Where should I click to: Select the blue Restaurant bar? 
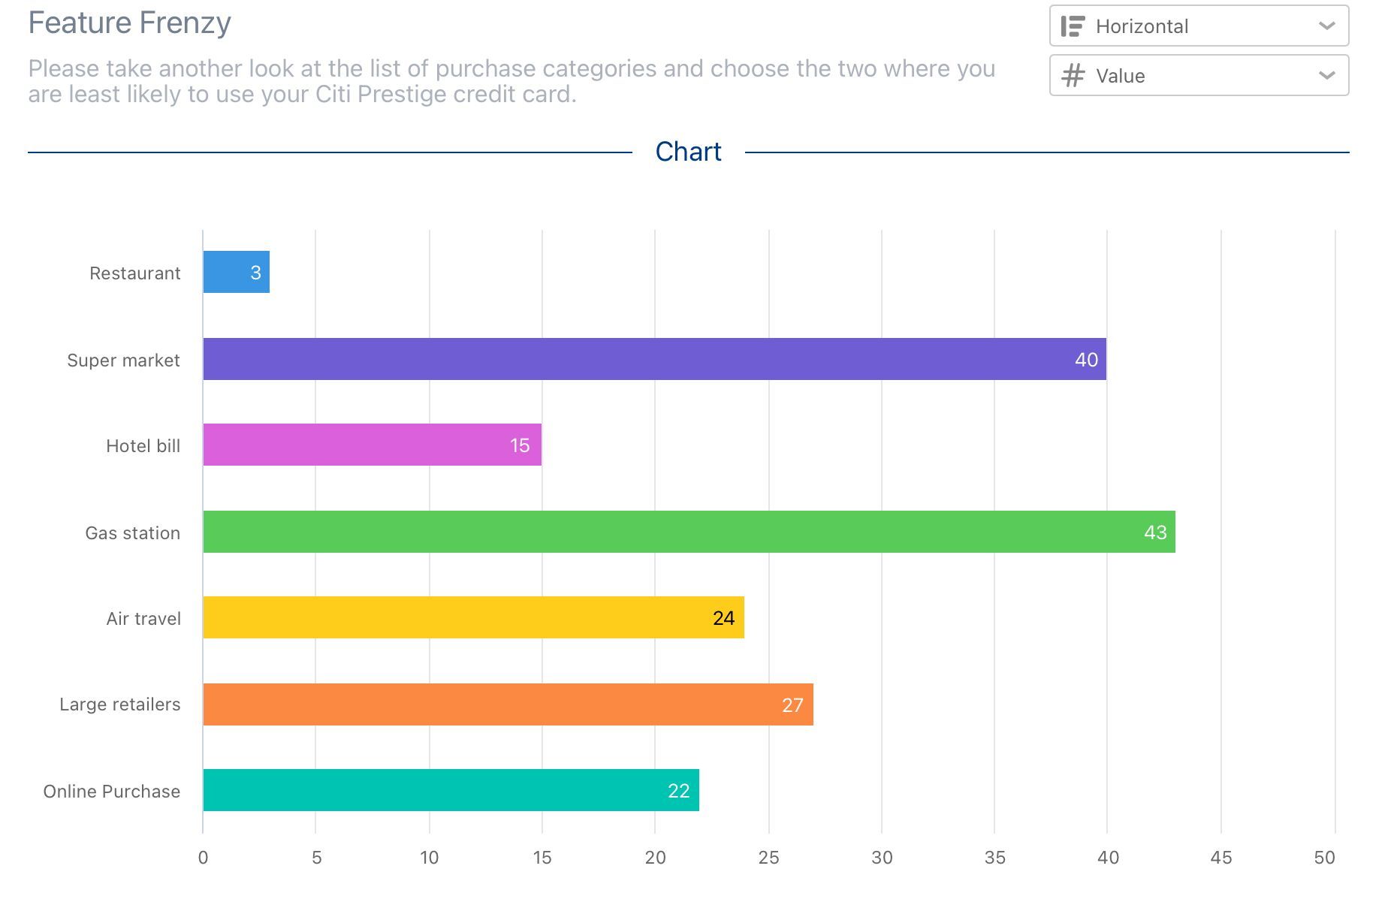(237, 272)
